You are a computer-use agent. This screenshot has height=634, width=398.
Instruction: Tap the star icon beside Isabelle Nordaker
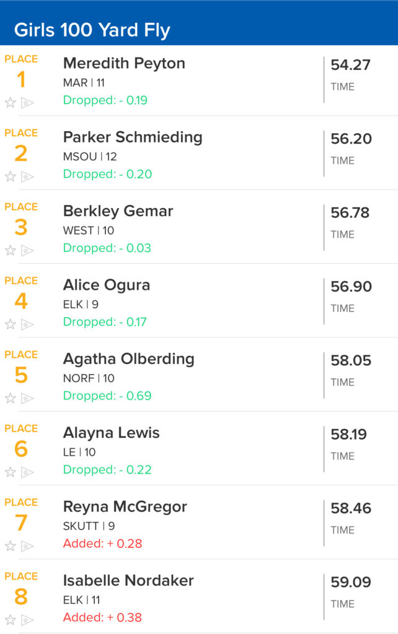[x=10, y=620]
